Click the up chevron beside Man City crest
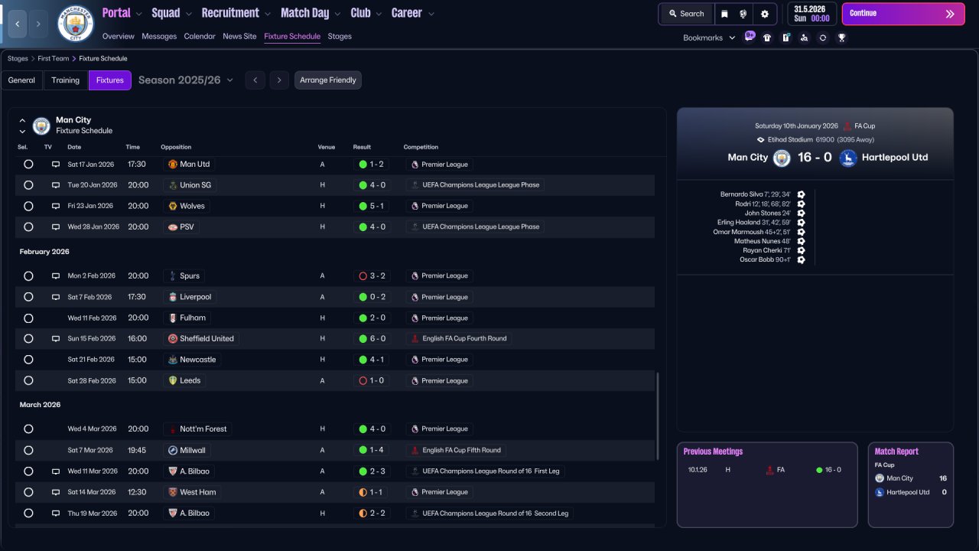Screen dimensions: 979x551 coord(22,120)
